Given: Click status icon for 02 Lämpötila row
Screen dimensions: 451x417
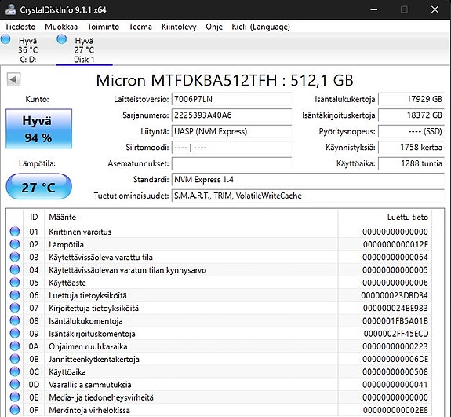Looking at the screenshot, I should 15,244.
